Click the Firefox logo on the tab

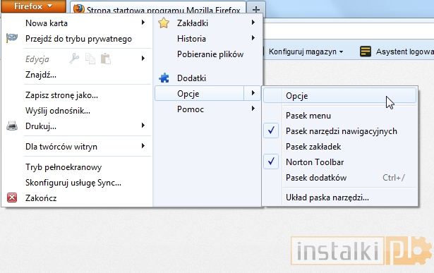(78, 9)
